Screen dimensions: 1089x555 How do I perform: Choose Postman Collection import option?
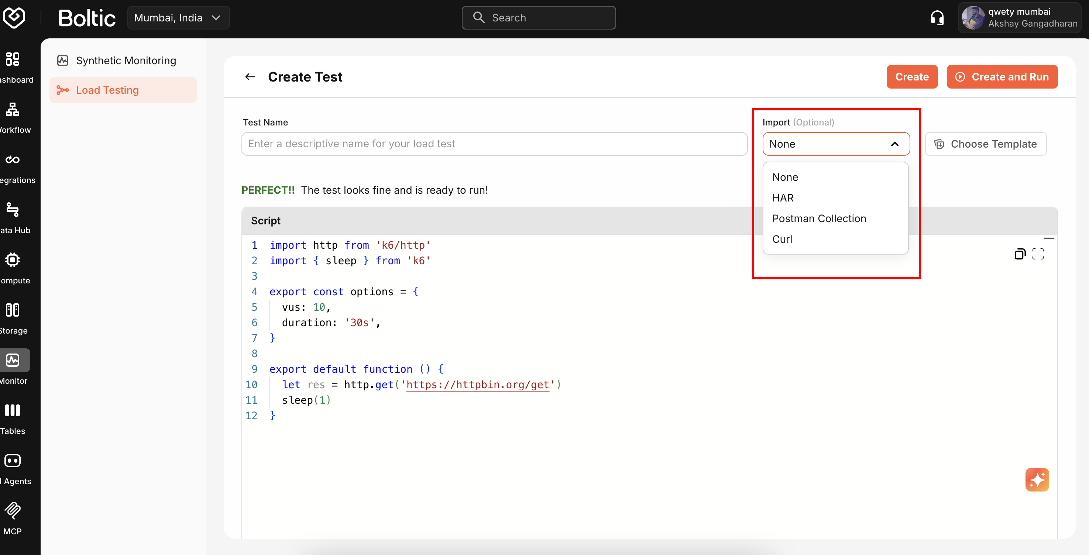tap(819, 218)
